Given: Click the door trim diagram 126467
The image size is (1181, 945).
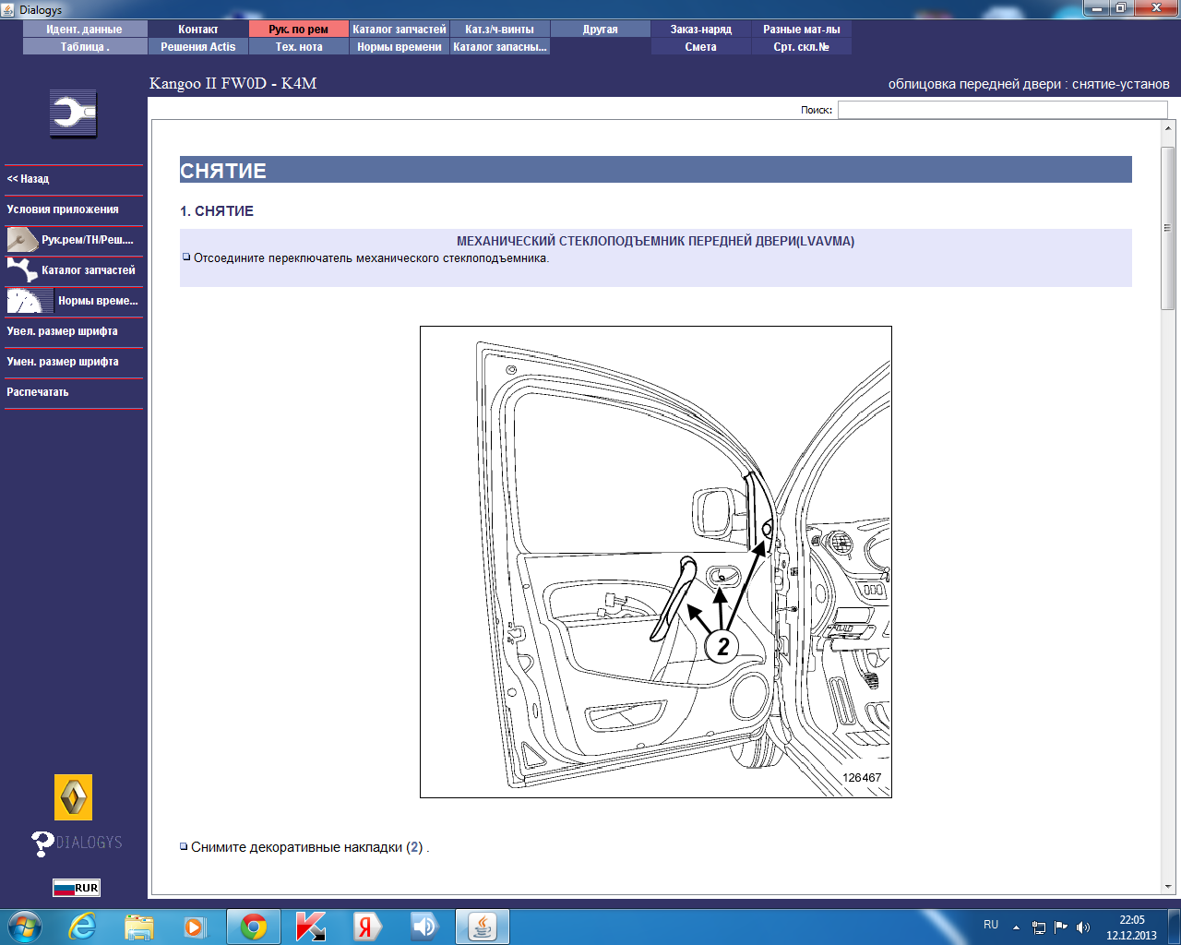Looking at the screenshot, I should (656, 562).
